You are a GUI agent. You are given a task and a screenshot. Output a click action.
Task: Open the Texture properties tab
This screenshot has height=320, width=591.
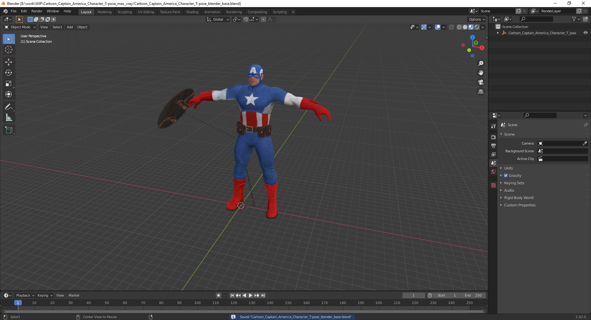(x=493, y=185)
